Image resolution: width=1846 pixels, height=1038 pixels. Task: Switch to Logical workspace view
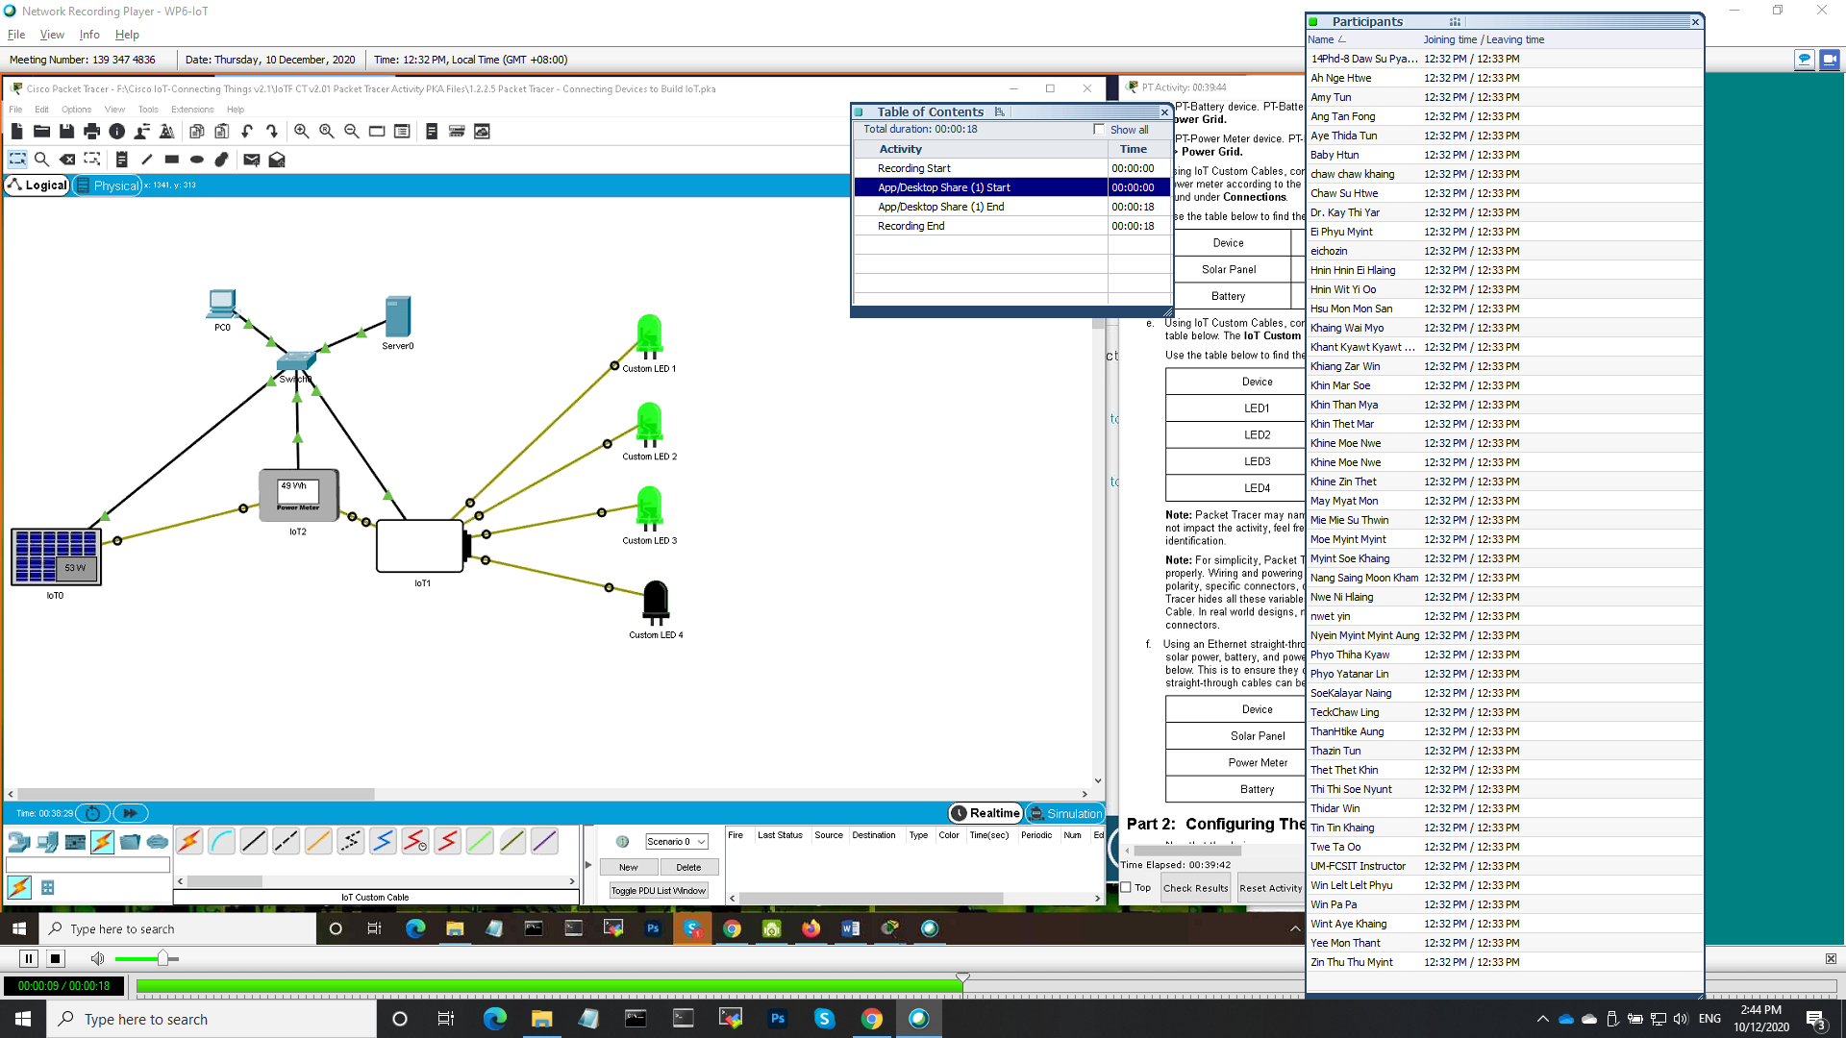pyautogui.click(x=37, y=185)
